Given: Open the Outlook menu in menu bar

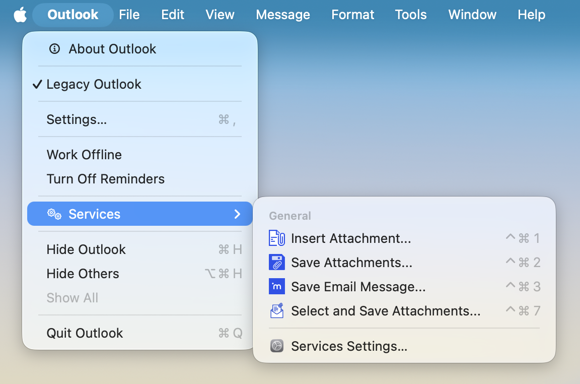Looking at the screenshot, I should (x=73, y=15).
